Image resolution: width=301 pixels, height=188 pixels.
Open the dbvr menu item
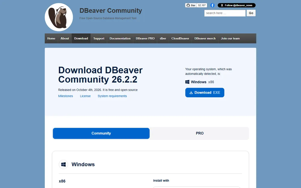[x=163, y=38]
